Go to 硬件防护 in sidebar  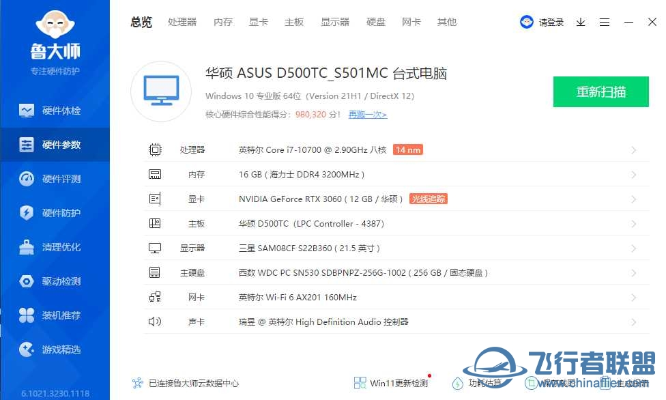(55, 213)
